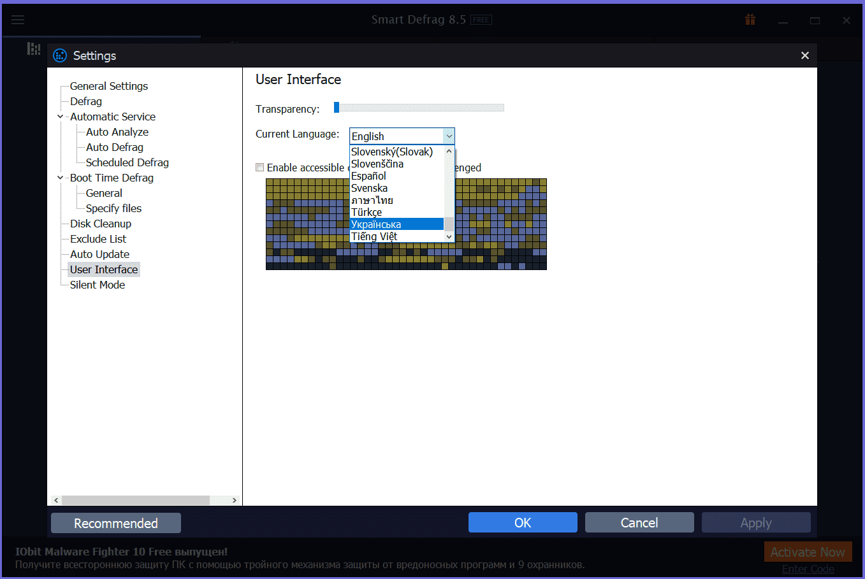Click the settings tree scroll left arrow
This screenshot has height=579, width=865.
point(56,500)
